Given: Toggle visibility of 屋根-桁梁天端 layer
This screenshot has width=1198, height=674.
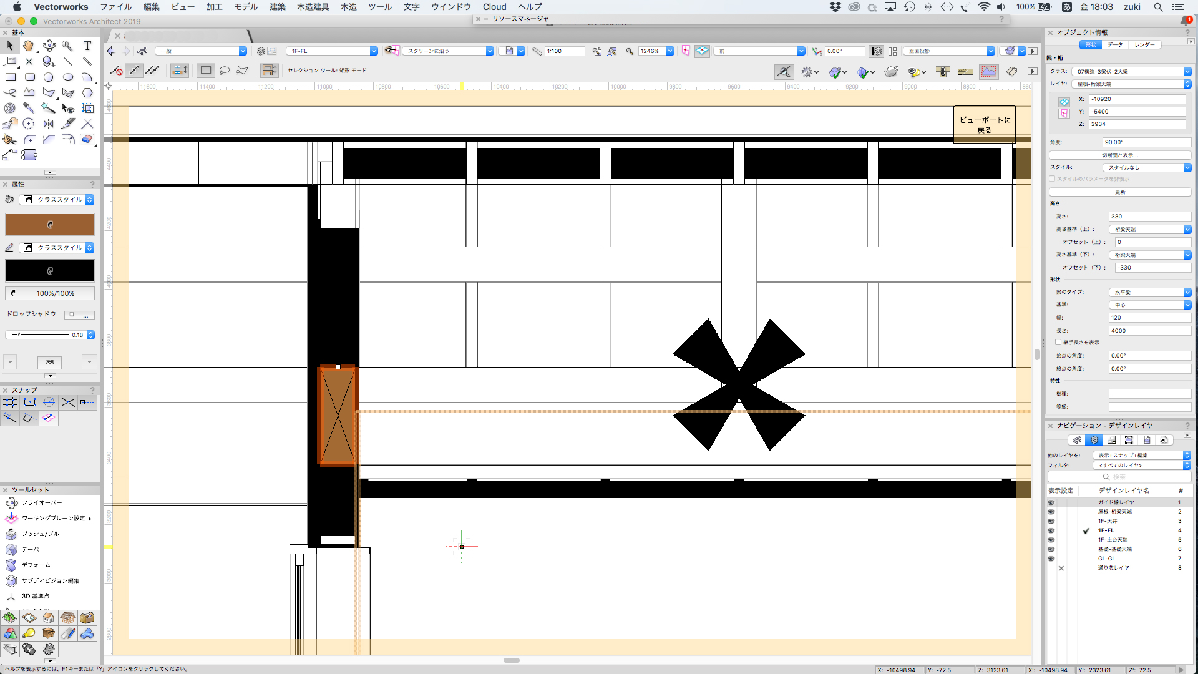Looking at the screenshot, I should click(x=1051, y=512).
